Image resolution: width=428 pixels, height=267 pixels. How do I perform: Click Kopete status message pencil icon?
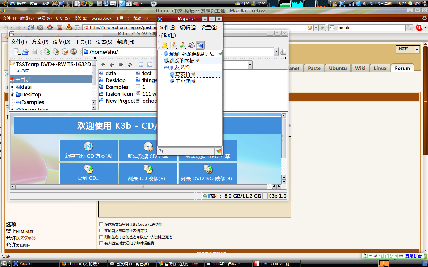click(x=174, y=45)
